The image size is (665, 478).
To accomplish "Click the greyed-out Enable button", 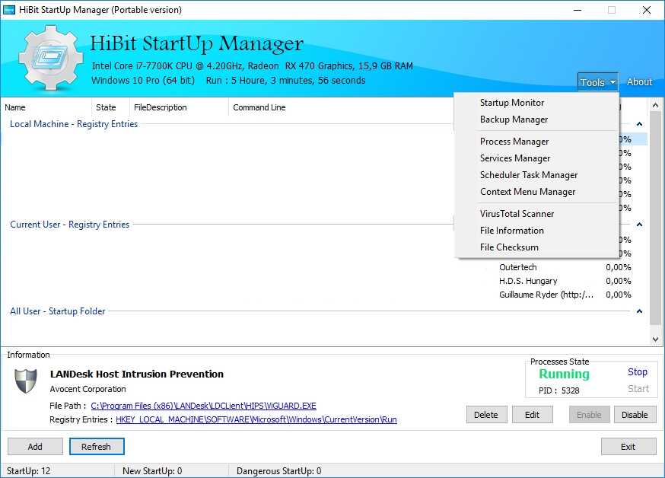I will tap(589, 415).
